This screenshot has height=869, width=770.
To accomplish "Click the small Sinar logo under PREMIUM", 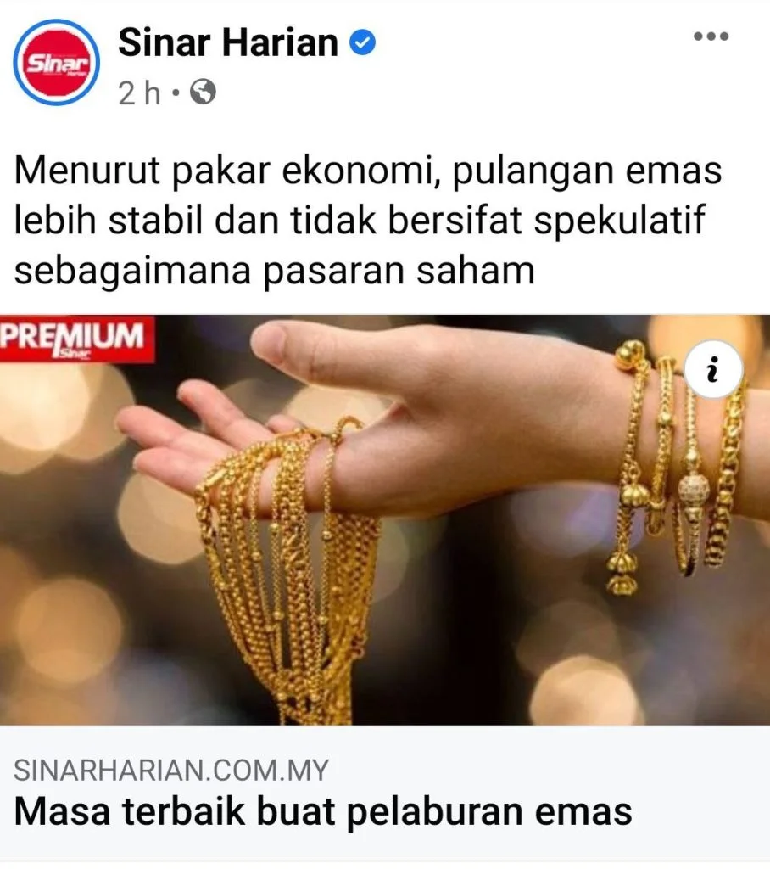I will tap(71, 354).
